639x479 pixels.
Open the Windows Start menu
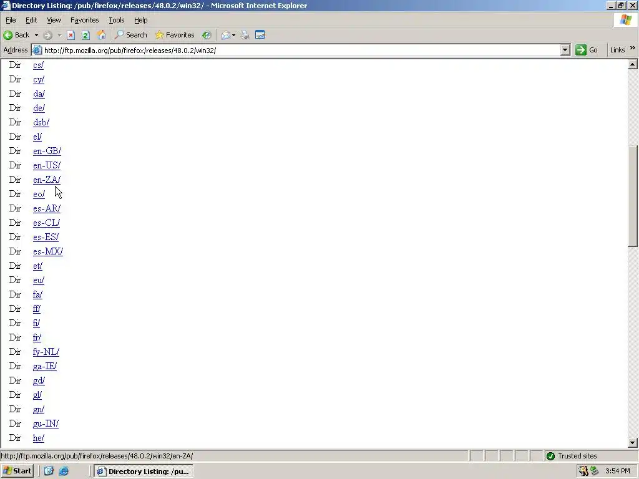[x=17, y=471]
